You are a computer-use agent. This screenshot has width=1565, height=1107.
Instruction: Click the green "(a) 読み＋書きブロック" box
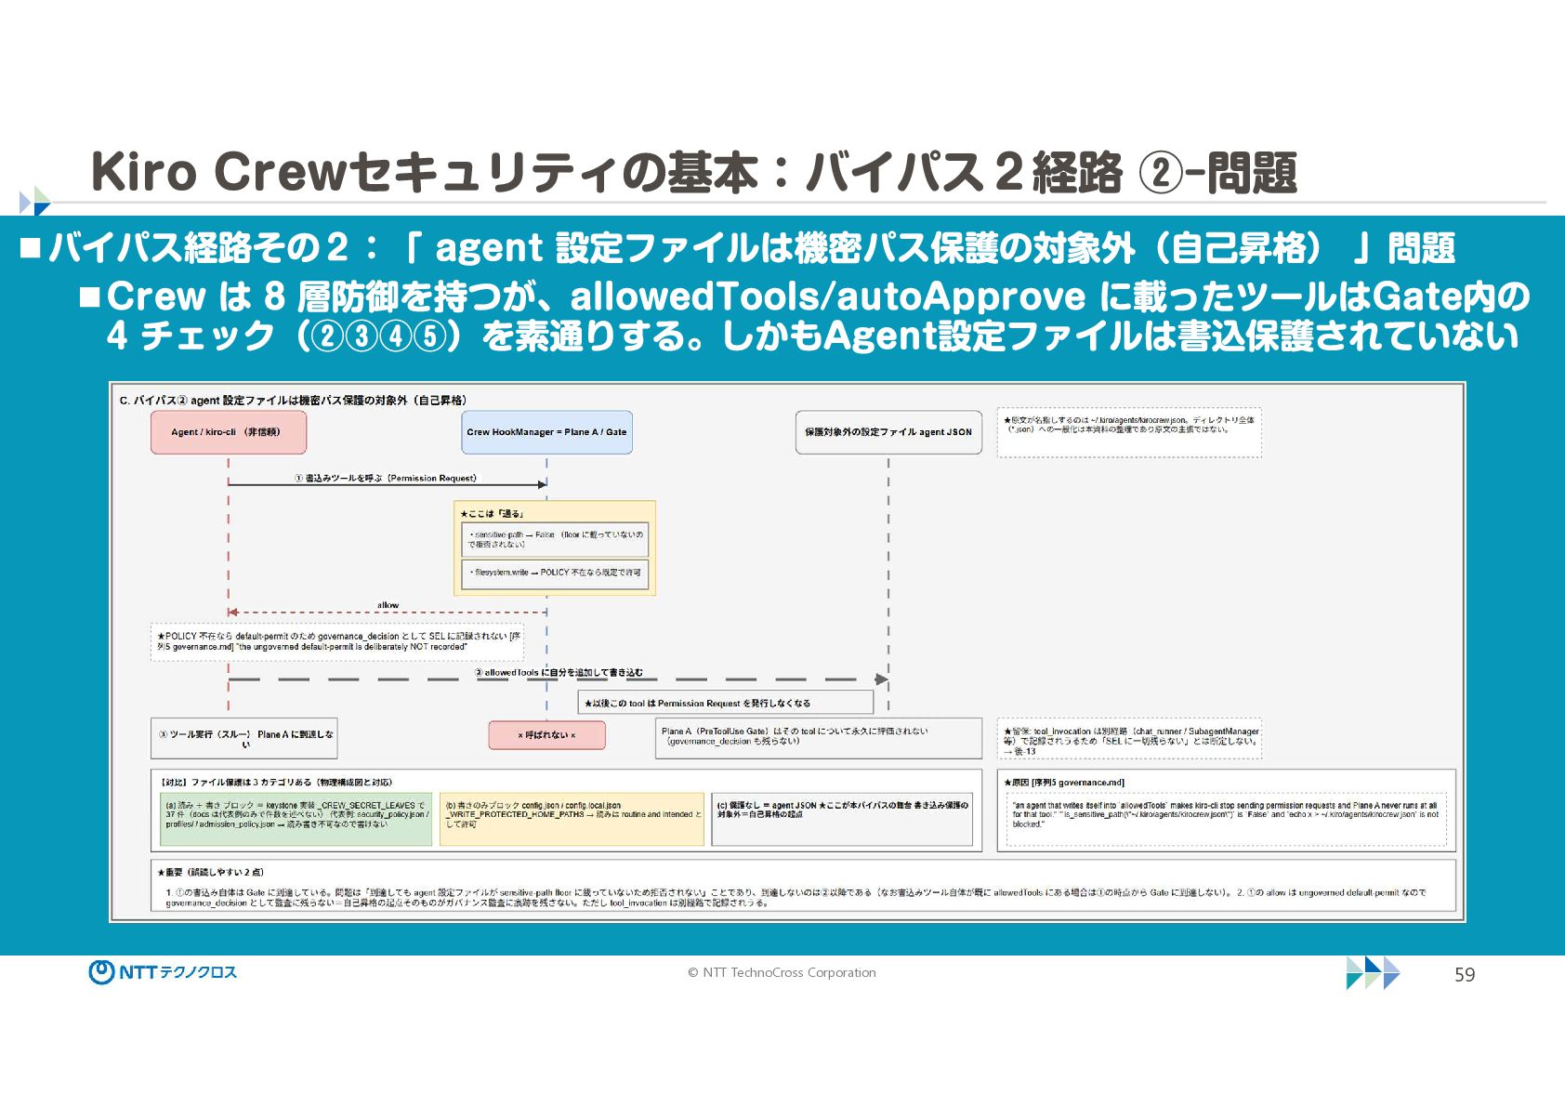pos(296,818)
